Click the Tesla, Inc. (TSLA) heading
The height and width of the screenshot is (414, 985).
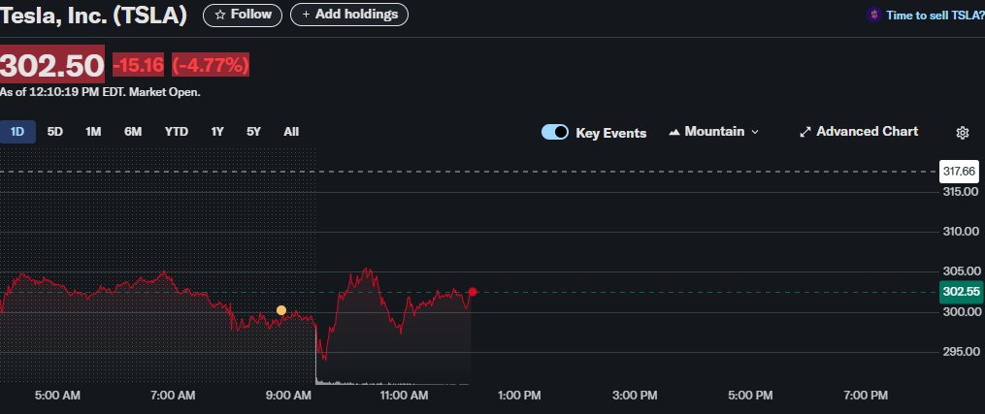pyautogui.click(x=93, y=16)
